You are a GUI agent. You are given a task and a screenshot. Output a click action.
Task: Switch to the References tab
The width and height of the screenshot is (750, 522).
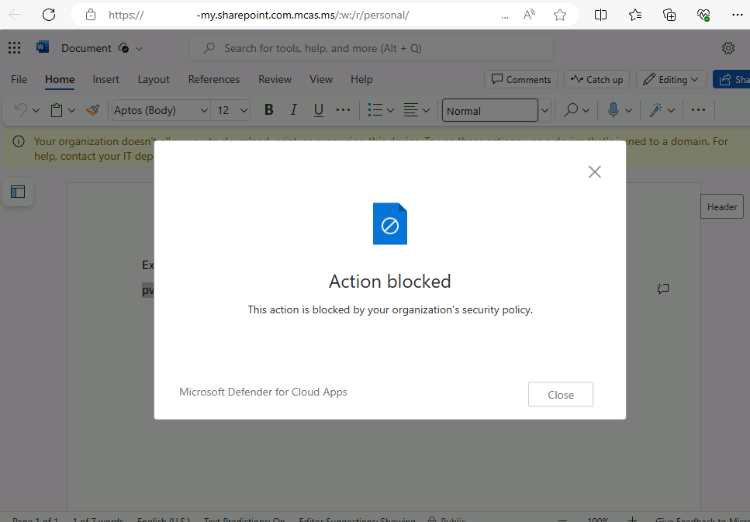click(x=214, y=79)
